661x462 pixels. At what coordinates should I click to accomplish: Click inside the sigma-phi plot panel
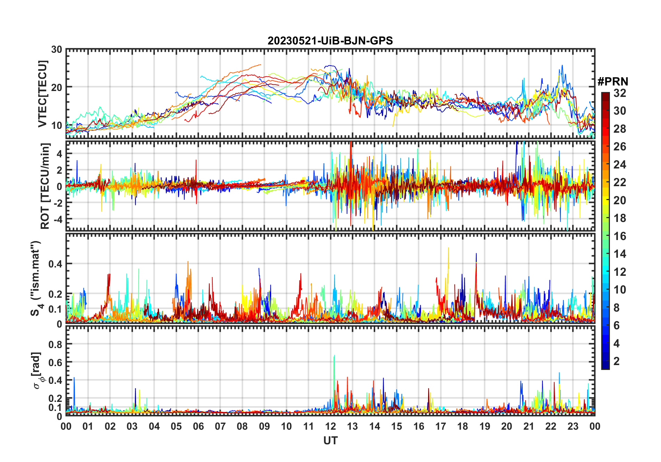pos(330,370)
